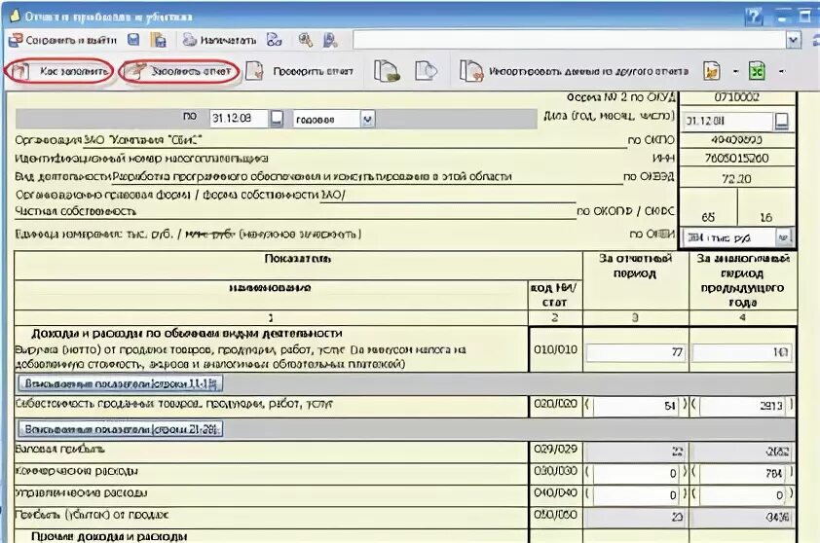This screenshot has height=543, width=820.
Task: Click commercial expenses previous year field (784)
Action: 742,474
